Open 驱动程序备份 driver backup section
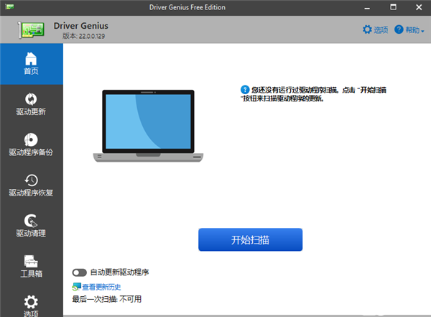431x317 pixels. click(x=31, y=144)
